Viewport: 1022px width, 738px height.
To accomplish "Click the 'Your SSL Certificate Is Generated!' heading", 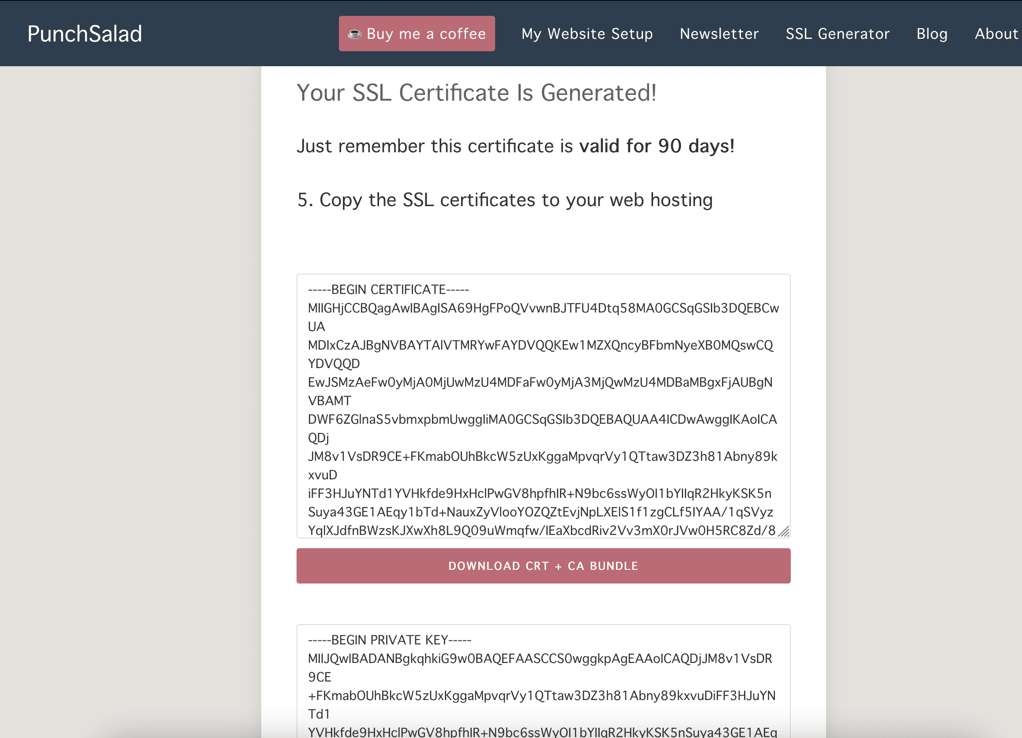I will [476, 93].
